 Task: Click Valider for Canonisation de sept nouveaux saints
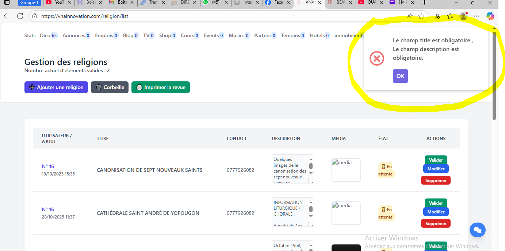tap(436, 160)
